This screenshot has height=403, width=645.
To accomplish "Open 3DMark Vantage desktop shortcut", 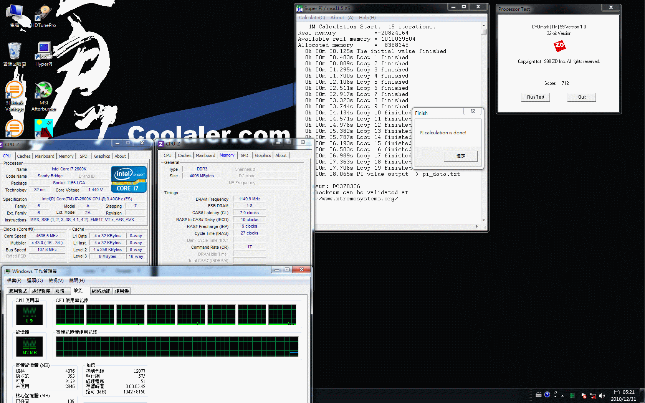I will click(x=15, y=96).
